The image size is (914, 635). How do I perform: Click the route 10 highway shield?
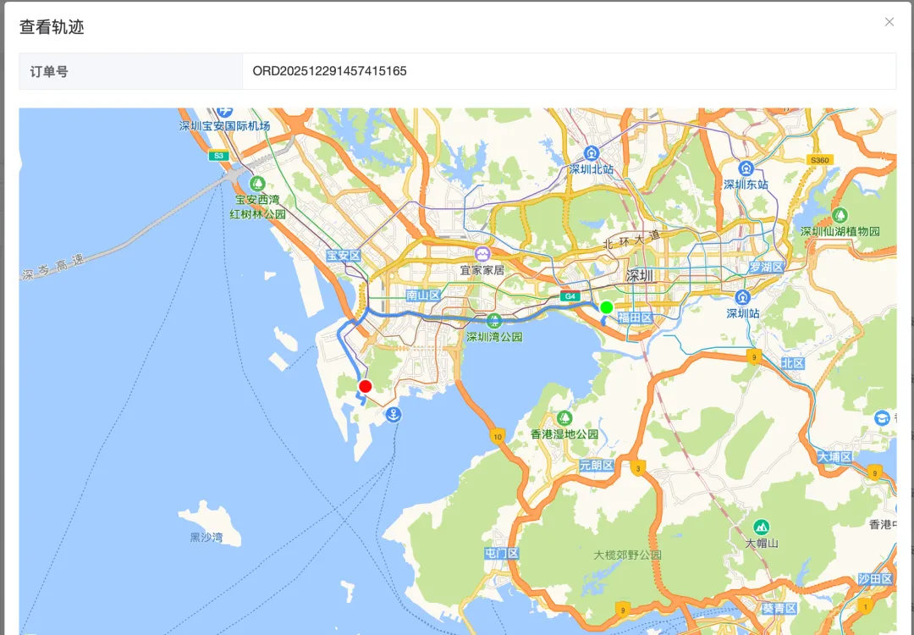point(498,436)
